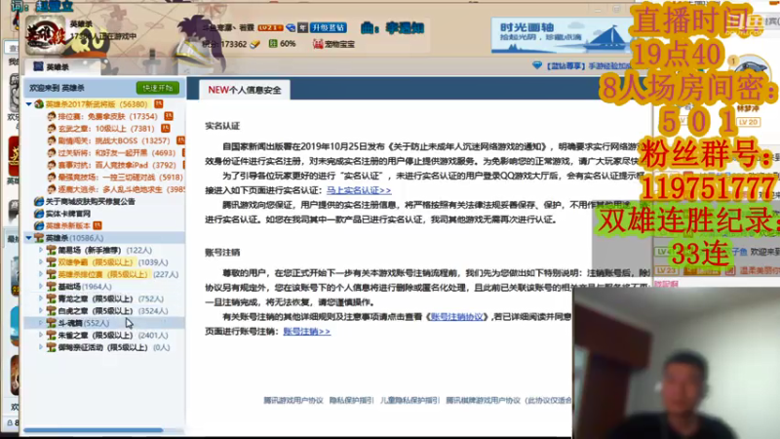This screenshot has width=780, height=439.
Task: Click the signpost icon beside 御驾亲征活动
Action: (x=52, y=347)
